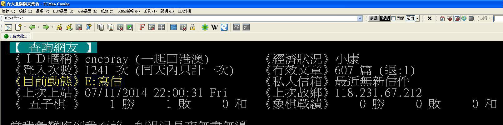Click the Wikipedia W icon
Screen dimensions: 503x125
(x=214, y=27)
